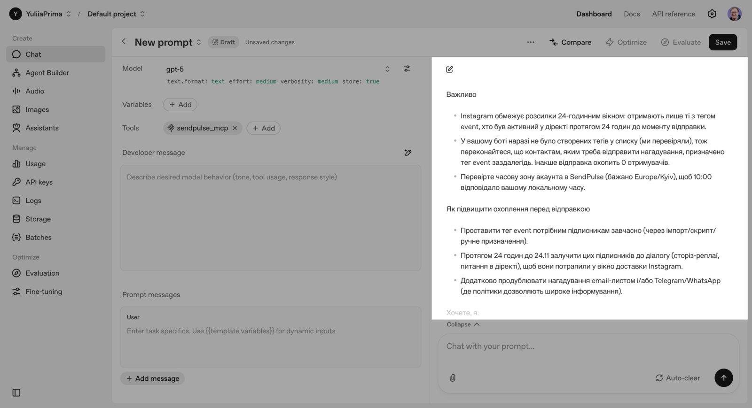The image size is (752, 408).
Task: Open the Chat page in the sidebar
Action: [55, 54]
